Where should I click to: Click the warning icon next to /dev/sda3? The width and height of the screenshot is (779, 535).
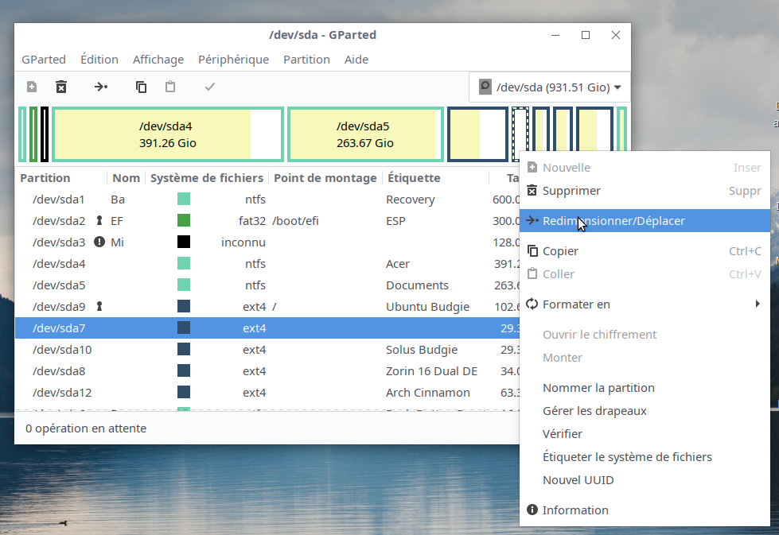99,242
